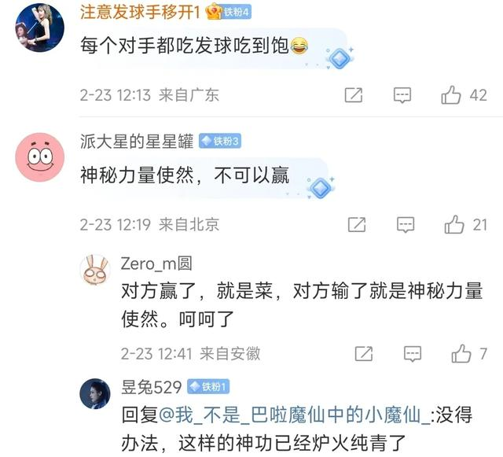Tap the 铁粉1 badge next to 昱兔529
This screenshot has height=457, width=503.
[x=208, y=387]
